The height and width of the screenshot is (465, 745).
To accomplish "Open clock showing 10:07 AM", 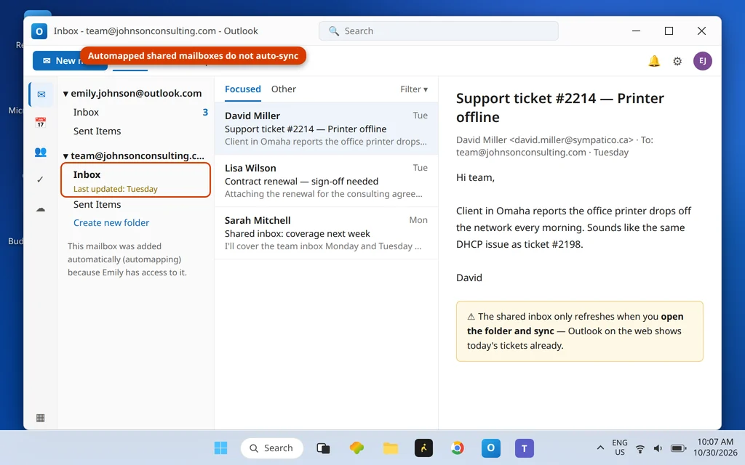I will pos(715,448).
